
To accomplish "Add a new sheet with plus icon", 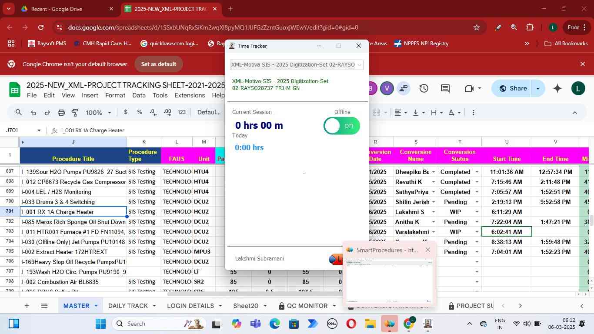I will pos(27,306).
